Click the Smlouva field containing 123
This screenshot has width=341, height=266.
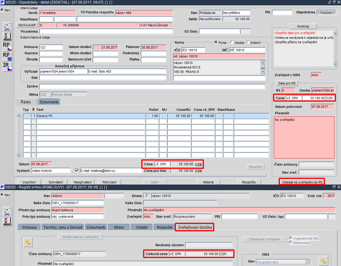click(51, 47)
